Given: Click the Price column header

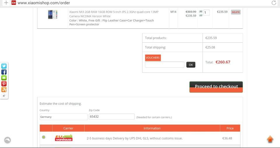Looking at the screenshot, I should (230, 128).
